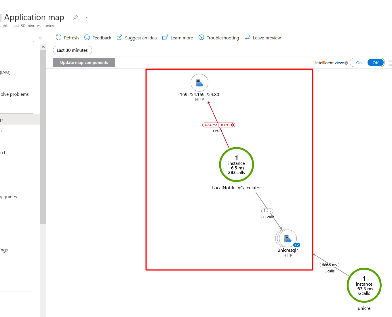Image resolution: width=392 pixels, height=317 pixels.
Task: Open the Last 30 minutes time range selector
Action: (72, 50)
